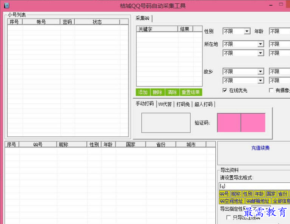Open the UU代答 tab
The height and width of the screenshot is (224, 290).
165,104
